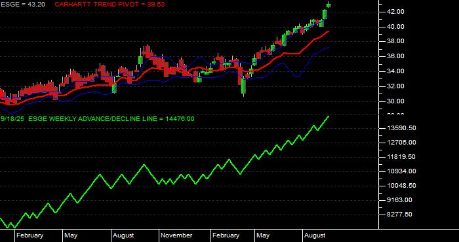The image size is (459, 242).
Task: Click the Carhartt Trend Pivot = 39.53 label
Action: coord(110,5)
